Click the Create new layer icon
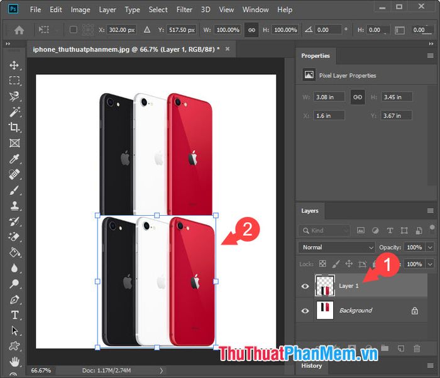 [x=401, y=349]
